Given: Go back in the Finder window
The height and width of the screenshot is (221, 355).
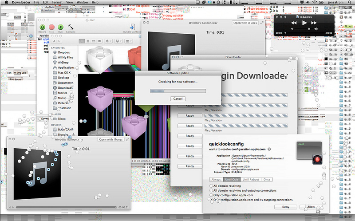Looking at the screenshot, I should (x=54, y=41).
